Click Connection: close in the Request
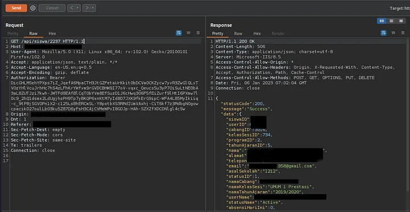410x212 pixels. pyautogui.click(x=32, y=151)
